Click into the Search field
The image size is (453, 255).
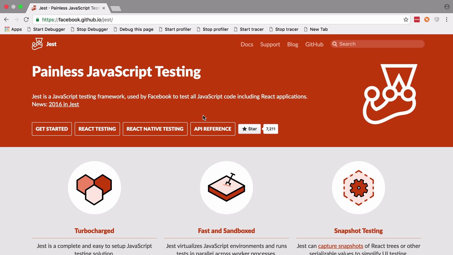[x=378, y=44]
